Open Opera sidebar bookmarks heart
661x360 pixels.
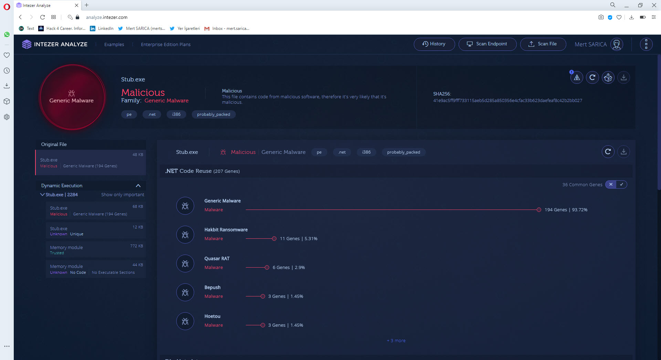pyautogui.click(x=7, y=55)
